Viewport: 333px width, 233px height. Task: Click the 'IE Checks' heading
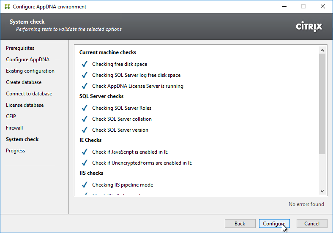point(90,140)
